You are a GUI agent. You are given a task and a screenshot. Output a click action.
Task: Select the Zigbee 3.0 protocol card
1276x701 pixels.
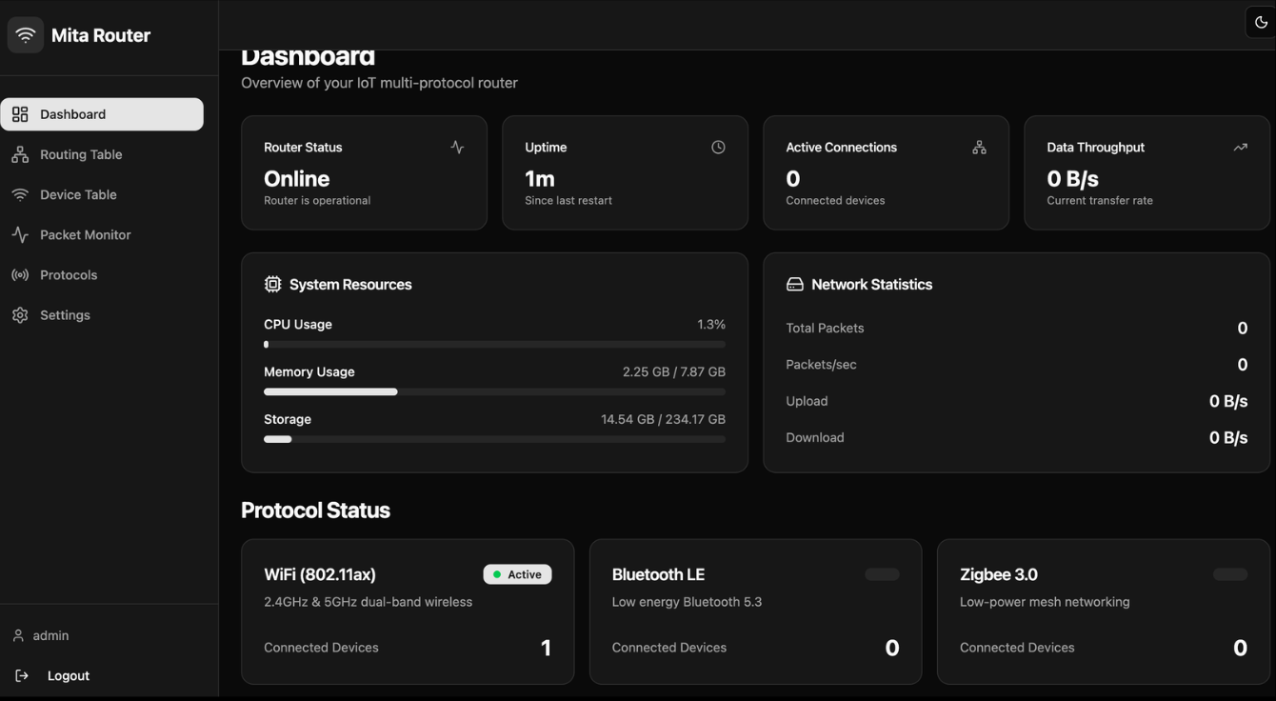(x=1103, y=611)
